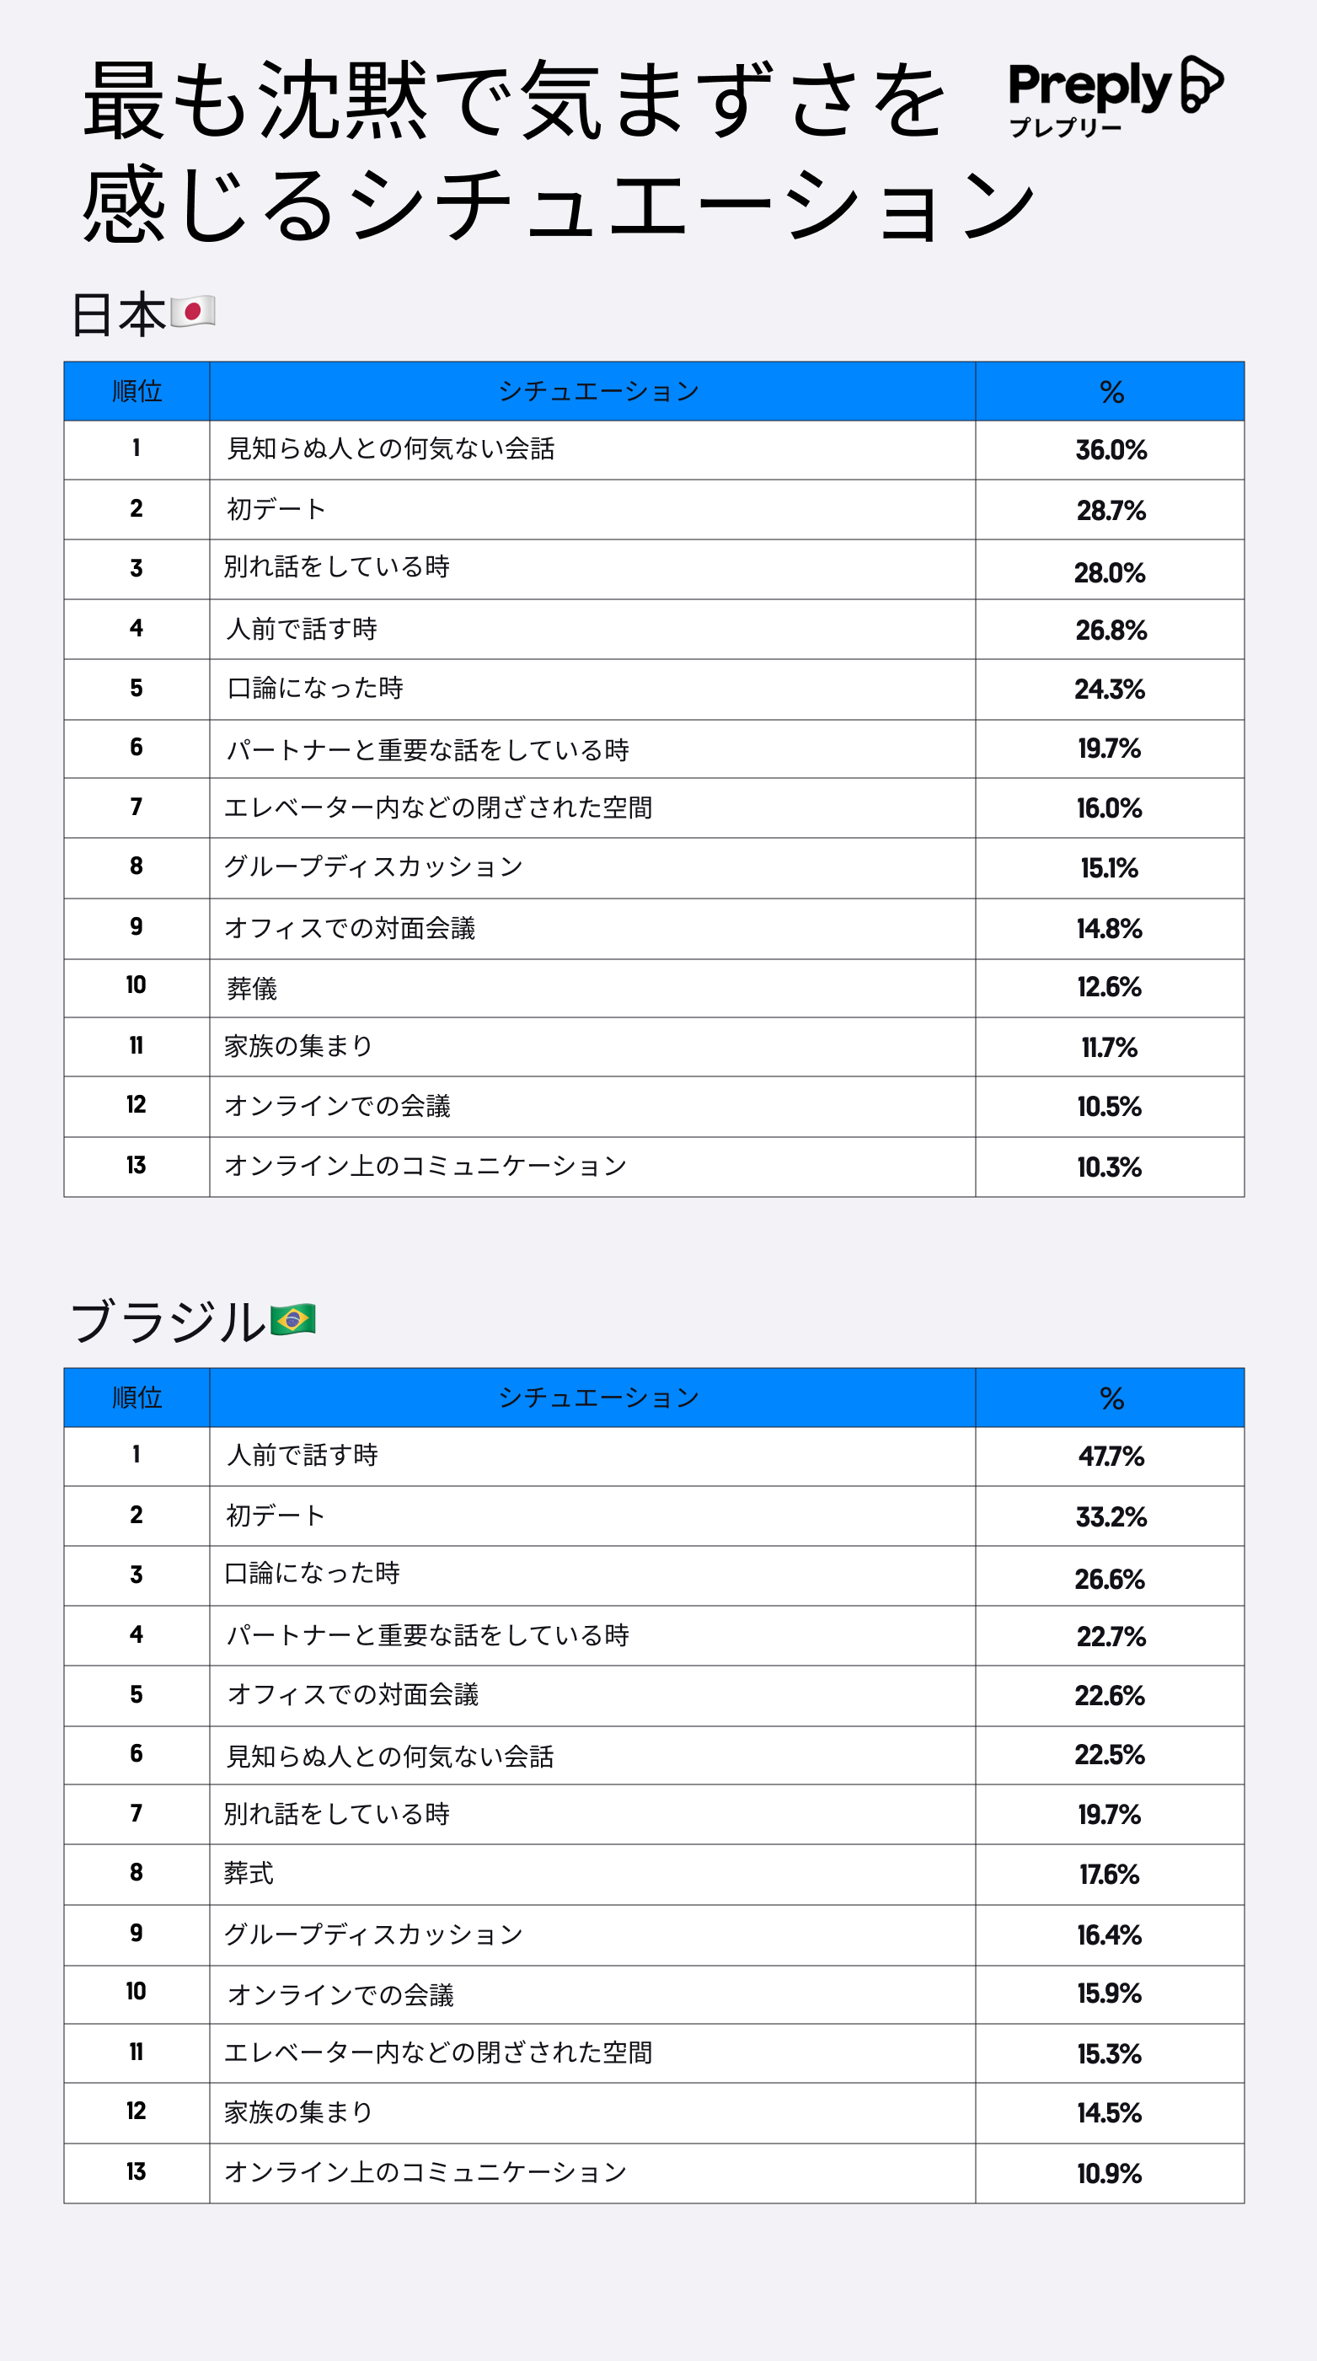The width and height of the screenshot is (1317, 2361).
Task: Click the Brazil flag icon
Action: point(293,1320)
